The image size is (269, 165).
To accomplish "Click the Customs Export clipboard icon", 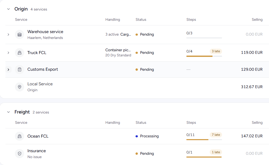I will click(20, 69).
